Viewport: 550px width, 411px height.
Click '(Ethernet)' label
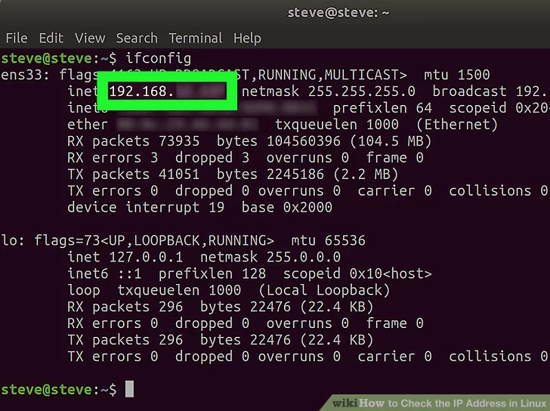pos(456,125)
